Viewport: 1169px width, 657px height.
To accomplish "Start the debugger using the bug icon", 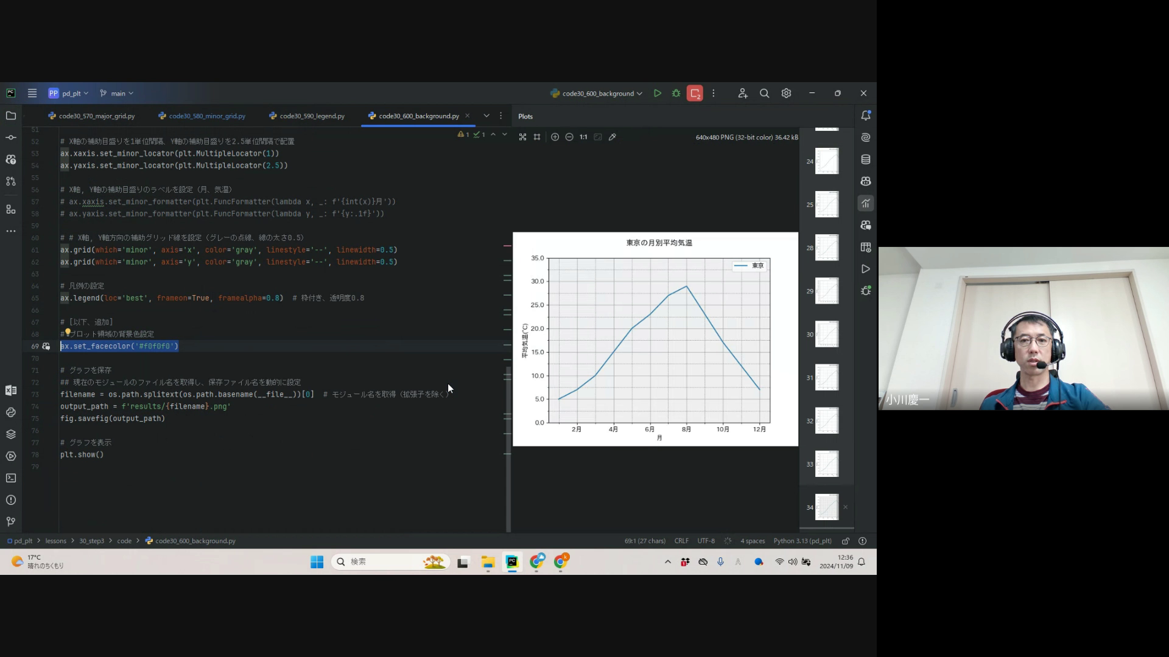I will coord(676,93).
